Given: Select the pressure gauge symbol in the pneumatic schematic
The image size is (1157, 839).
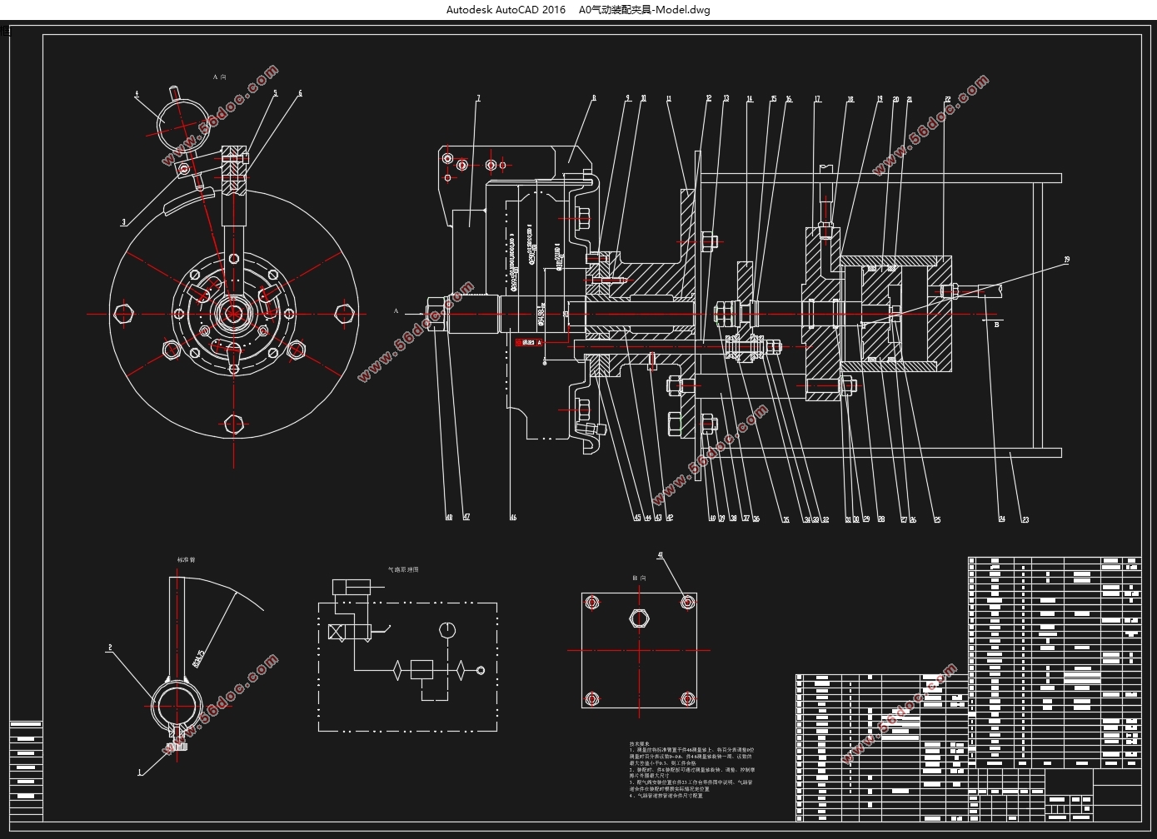Looking at the screenshot, I should [x=448, y=630].
